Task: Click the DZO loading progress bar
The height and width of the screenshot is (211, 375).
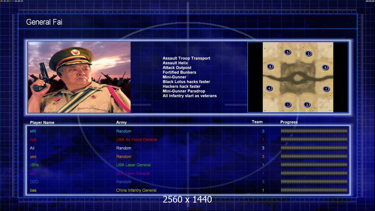Action: point(314,181)
